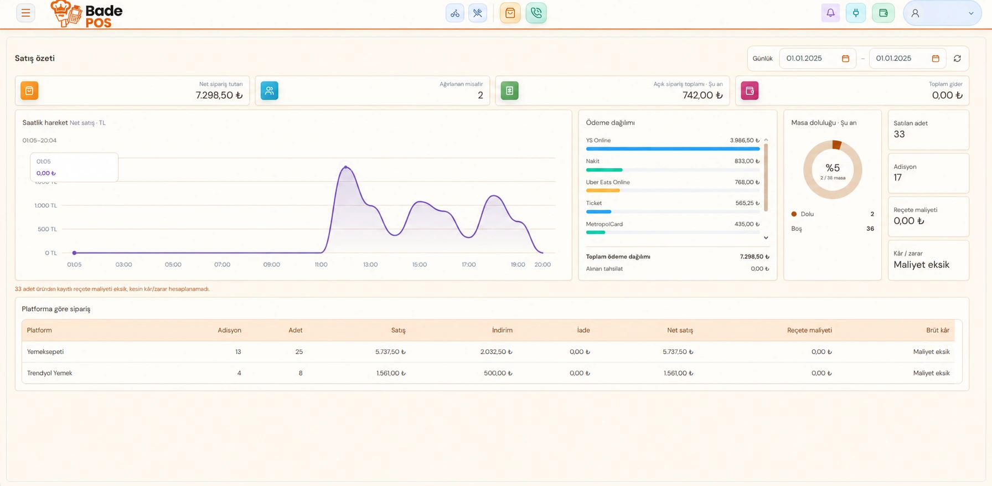
Task: Open the Satılan adet card
Action: pyautogui.click(x=928, y=130)
